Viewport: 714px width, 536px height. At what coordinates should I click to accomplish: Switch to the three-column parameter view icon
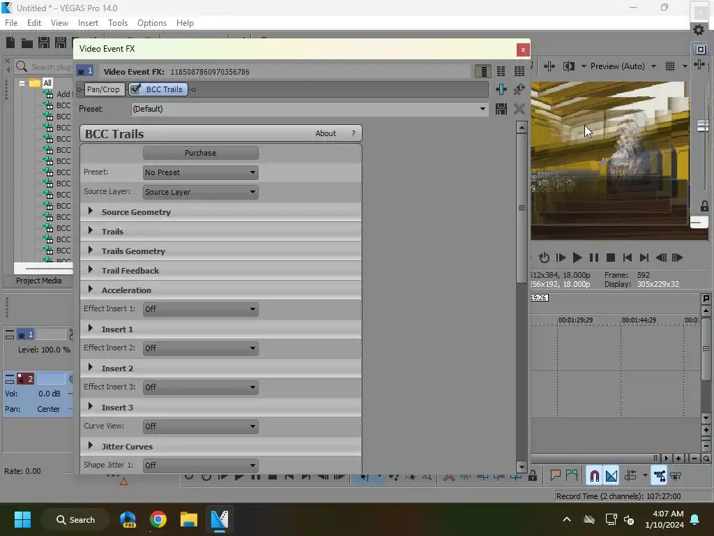pyautogui.click(x=519, y=72)
